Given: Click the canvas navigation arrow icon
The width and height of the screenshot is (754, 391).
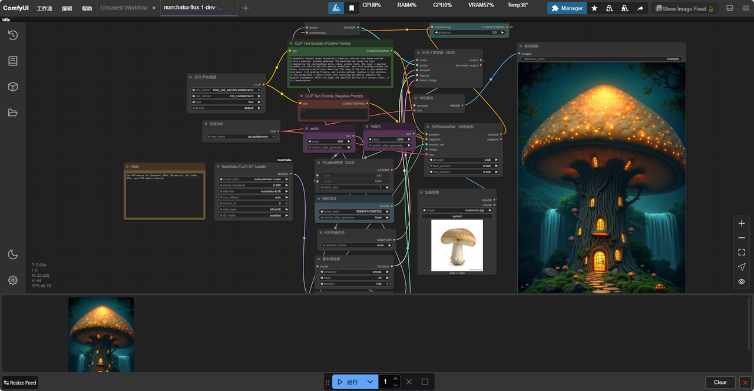Looking at the screenshot, I should coord(742,267).
